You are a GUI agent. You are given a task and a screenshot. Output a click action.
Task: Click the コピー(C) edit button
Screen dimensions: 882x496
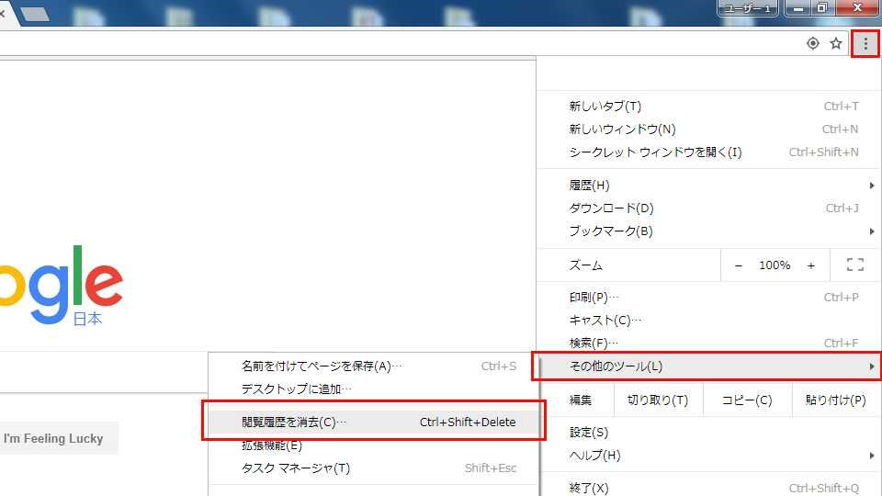746,400
